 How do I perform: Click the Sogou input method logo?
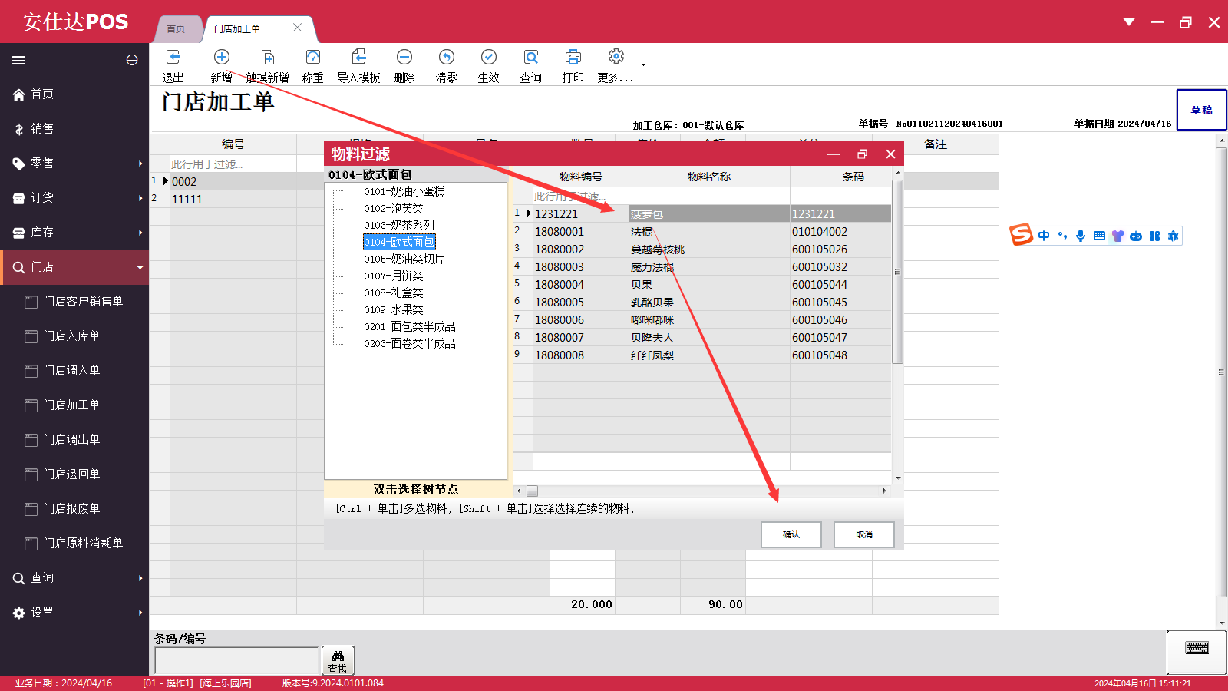point(1022,235)
